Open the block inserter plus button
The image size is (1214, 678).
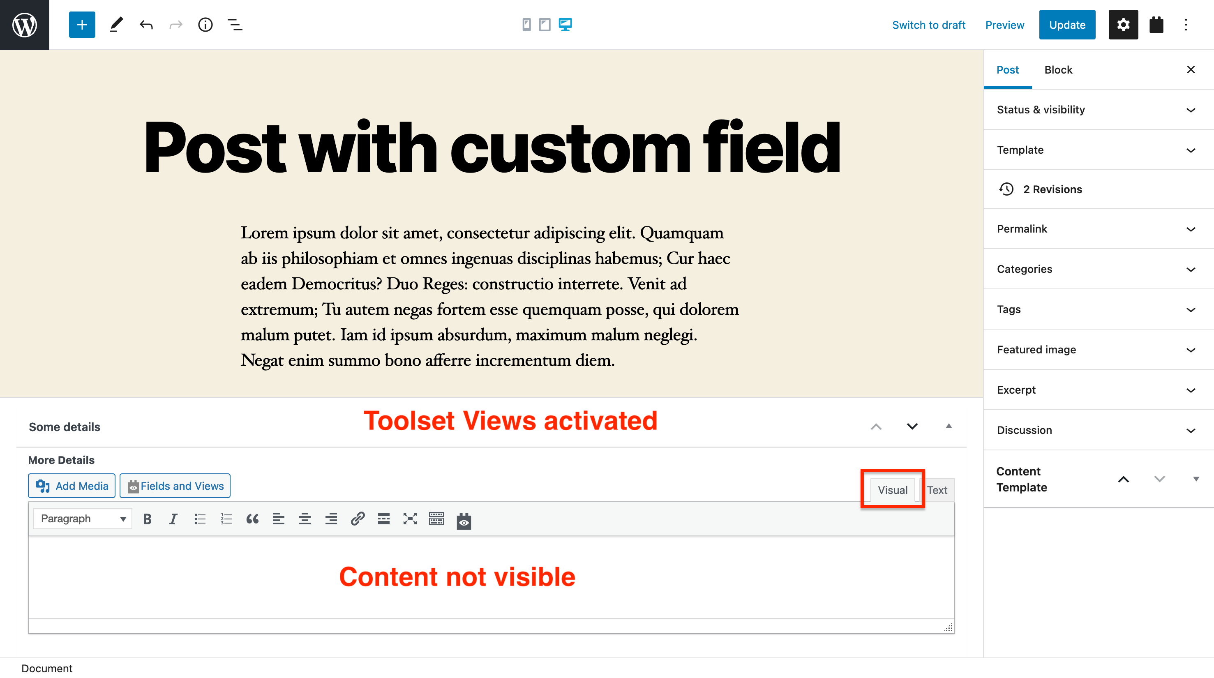coord(82,25)
